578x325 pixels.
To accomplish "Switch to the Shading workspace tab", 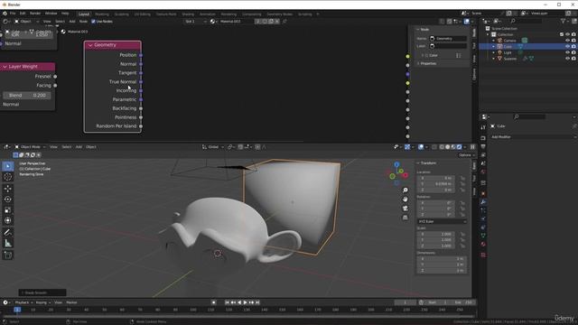I will coord(188,14).
